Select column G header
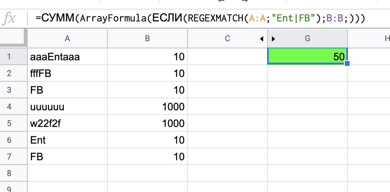This screenshot has height=192, width=390. pyautogui.click(x=308, y=38)
